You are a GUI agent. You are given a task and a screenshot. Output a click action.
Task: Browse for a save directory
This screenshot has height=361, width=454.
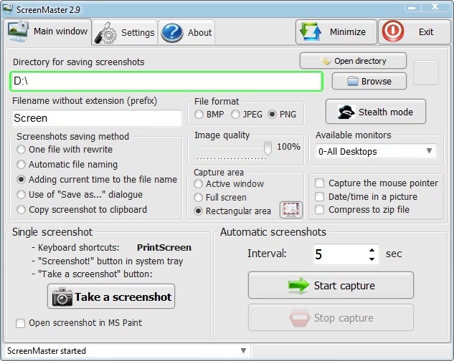369,81
